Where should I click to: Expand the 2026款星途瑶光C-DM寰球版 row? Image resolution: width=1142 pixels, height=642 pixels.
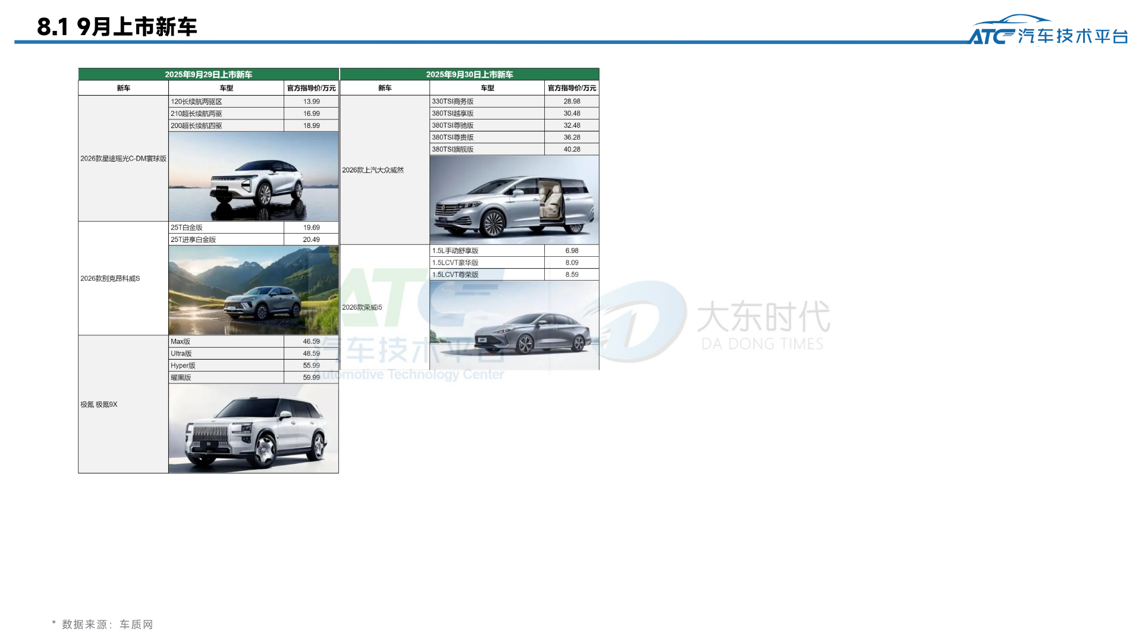[x=123, y=159]
